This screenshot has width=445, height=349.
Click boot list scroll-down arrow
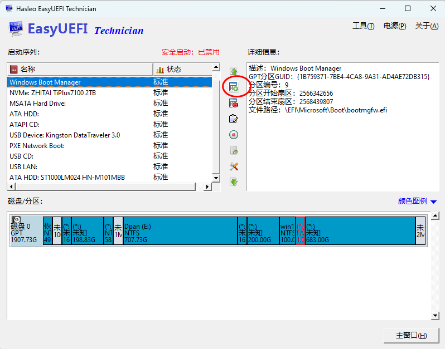click(216, 178)
